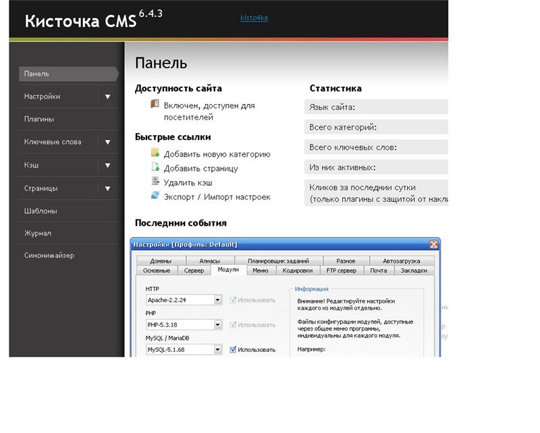540x433 pixels.
Task: Expand the Настройки sidebar submenu arrow
Action: pos(108,97)
